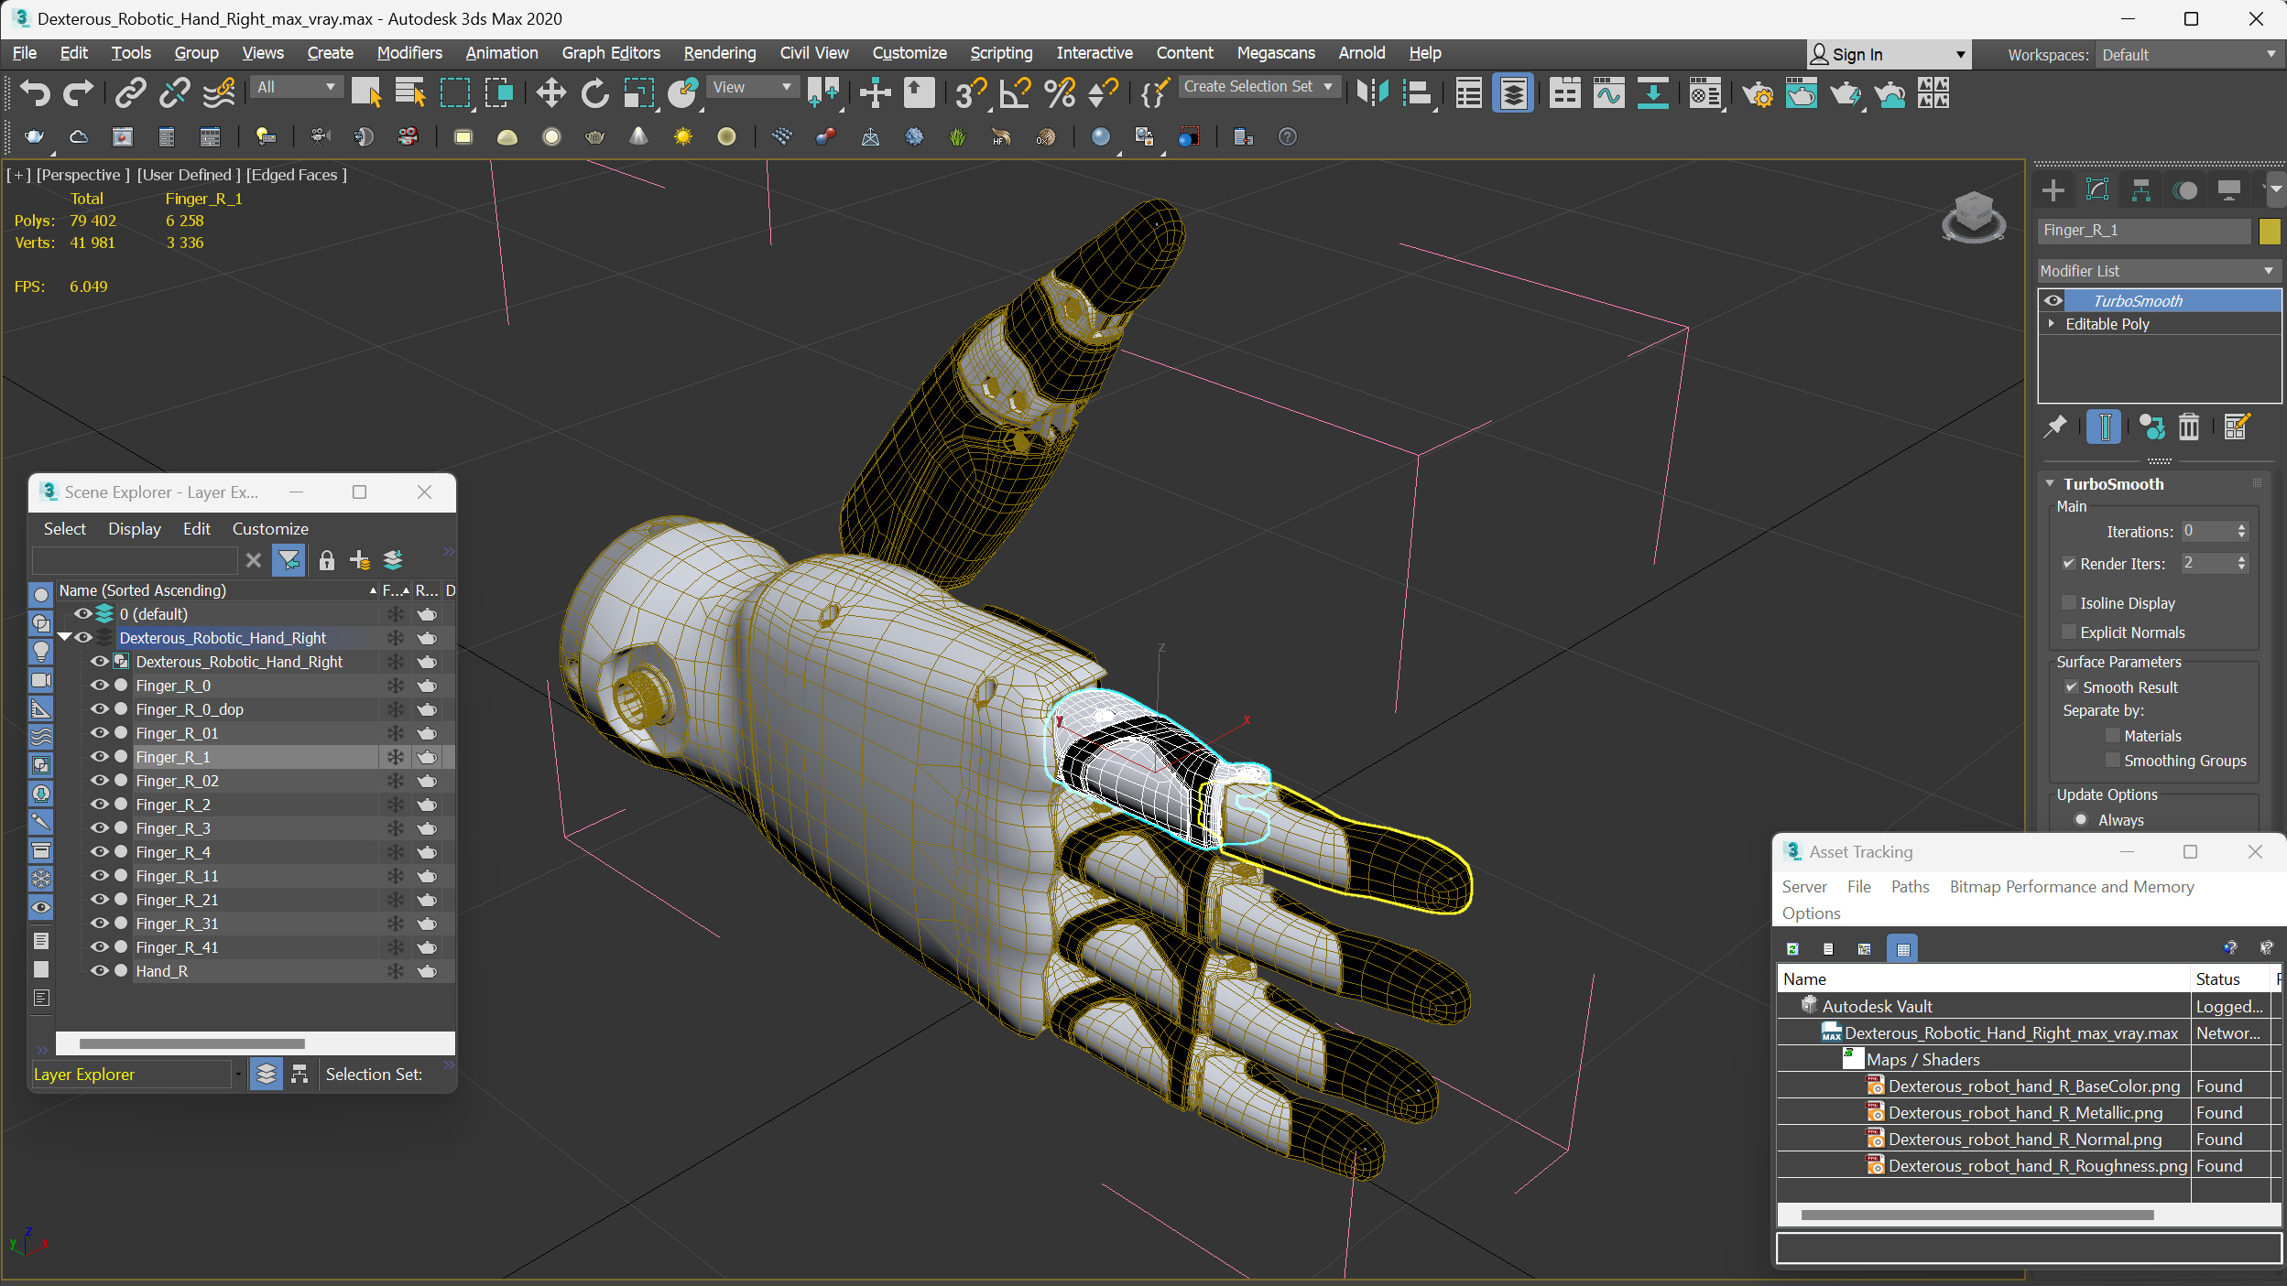Open the Align tool
This screenshot has height=1286, width=2287.
(1417, 93)
